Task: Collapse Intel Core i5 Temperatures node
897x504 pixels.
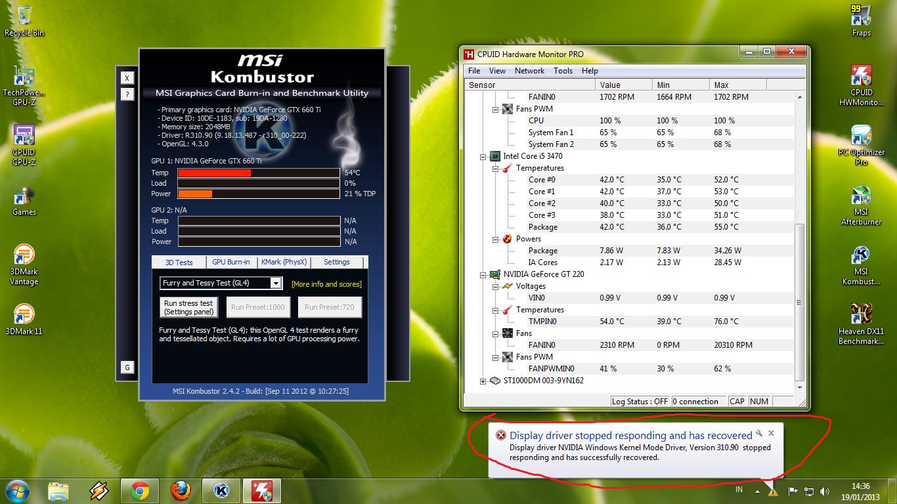Action: (x=496, y=168)
